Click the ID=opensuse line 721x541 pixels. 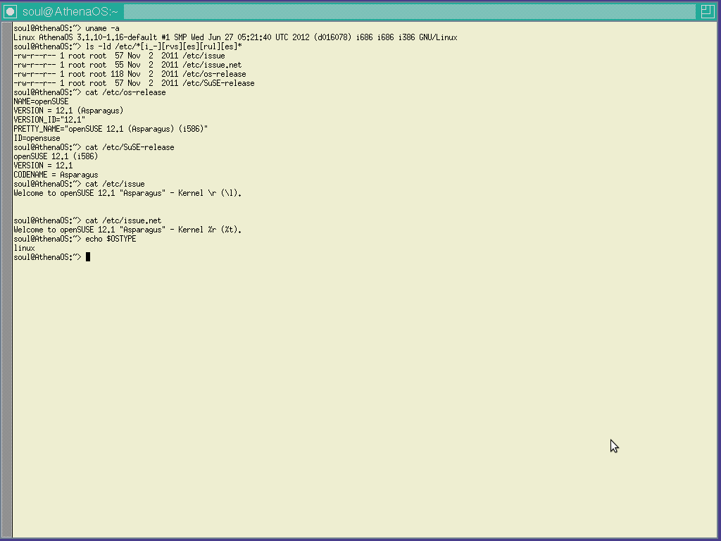point(37,139)
